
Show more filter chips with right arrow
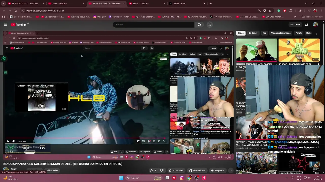[x=316, y=34]
